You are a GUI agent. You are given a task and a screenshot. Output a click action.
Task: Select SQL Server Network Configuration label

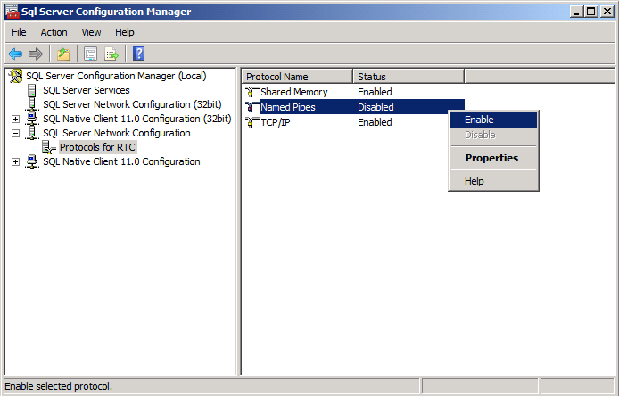pyautogui.click(x=117, y=133)
